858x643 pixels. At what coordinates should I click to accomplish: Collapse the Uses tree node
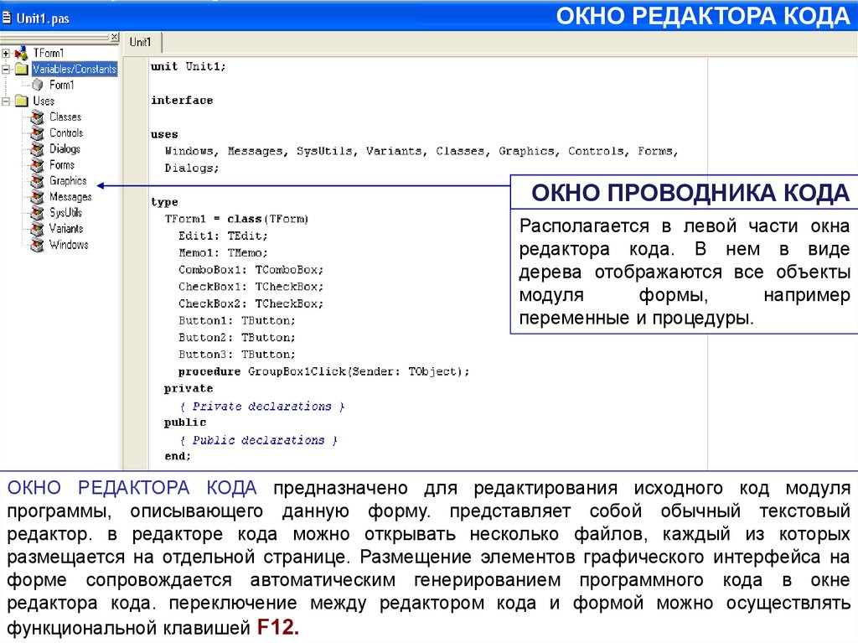6,101
